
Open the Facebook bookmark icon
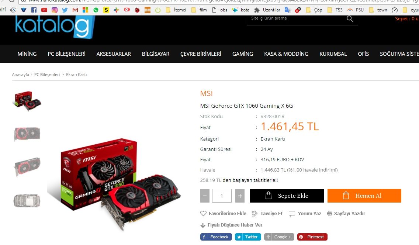tap(34, 10)
